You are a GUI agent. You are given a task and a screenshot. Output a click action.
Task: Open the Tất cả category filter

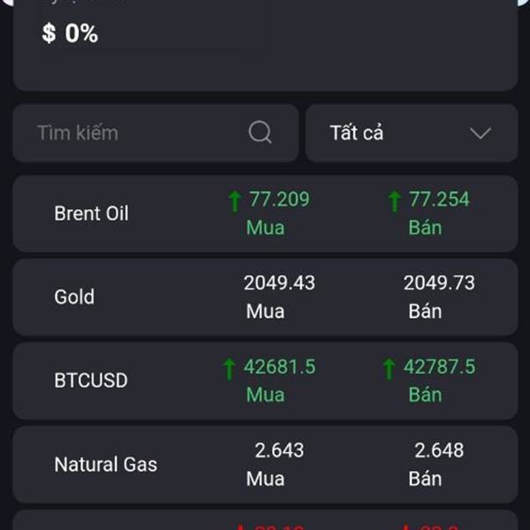coord(412,133)
